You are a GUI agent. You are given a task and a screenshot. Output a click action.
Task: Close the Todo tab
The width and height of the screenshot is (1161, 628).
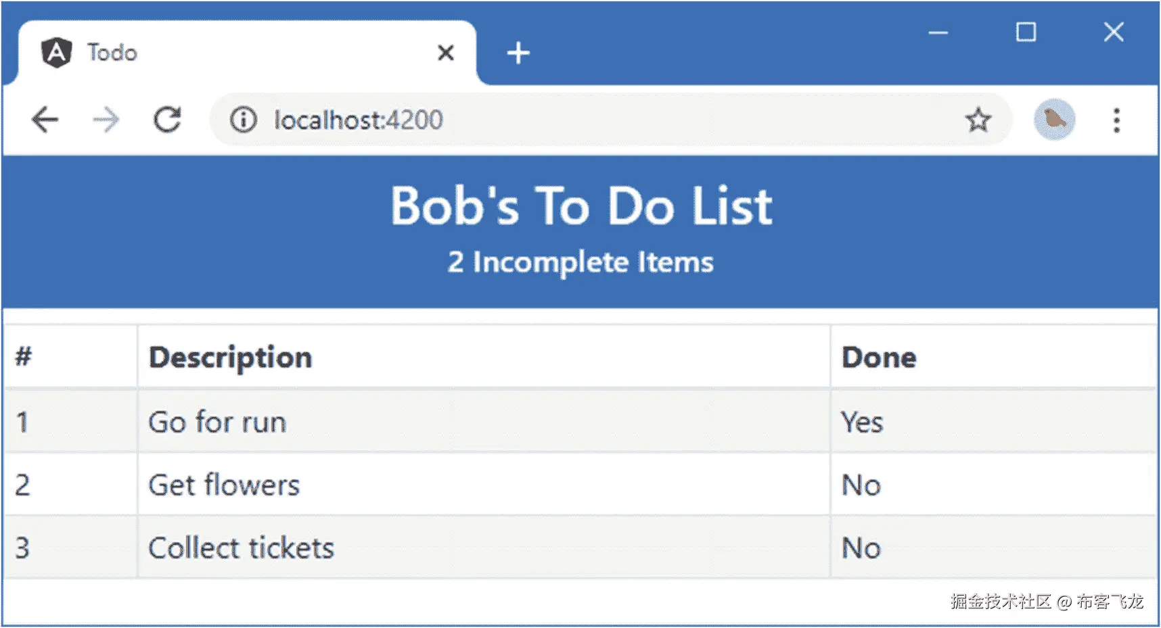(445, 53)
